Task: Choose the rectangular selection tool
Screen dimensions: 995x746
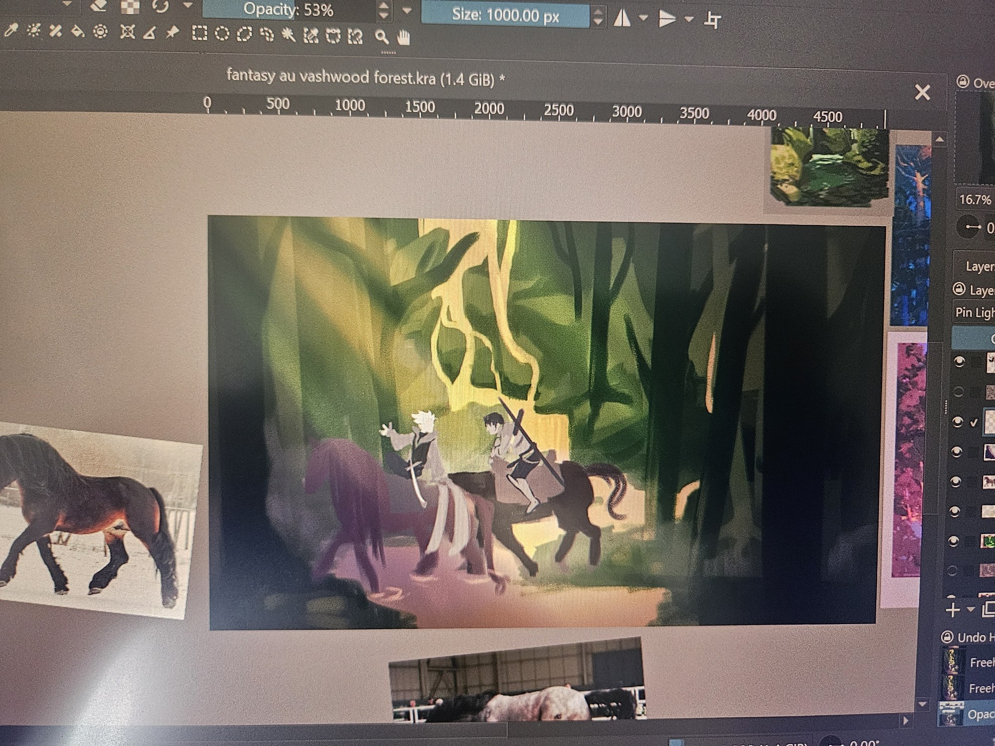Action: tap(199, 34)
